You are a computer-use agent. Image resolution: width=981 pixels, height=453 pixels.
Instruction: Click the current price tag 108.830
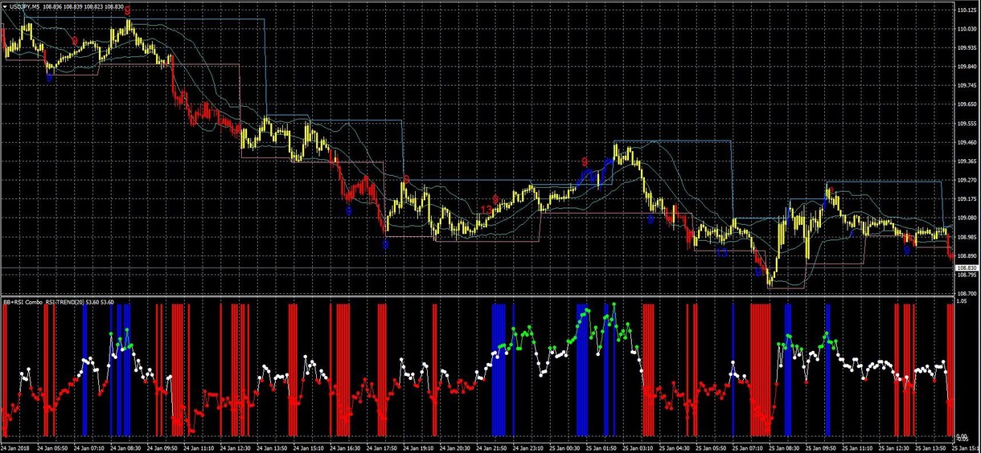point(967,267)
